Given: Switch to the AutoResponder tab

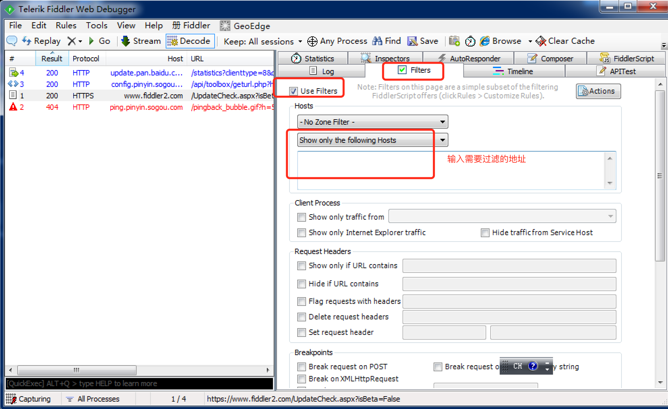Looking at the screenshot, I should tap(468, 58).
